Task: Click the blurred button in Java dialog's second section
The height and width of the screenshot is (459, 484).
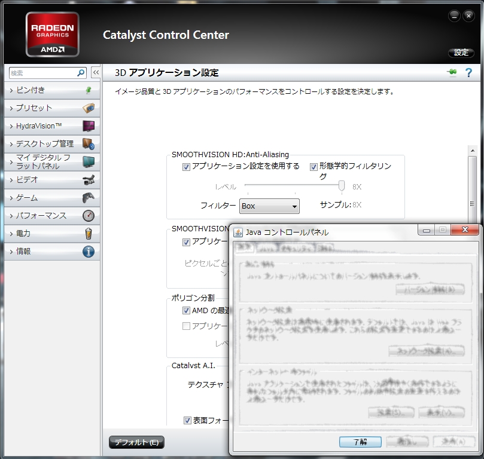Action: pyautogui.click(x=427, y=351)
